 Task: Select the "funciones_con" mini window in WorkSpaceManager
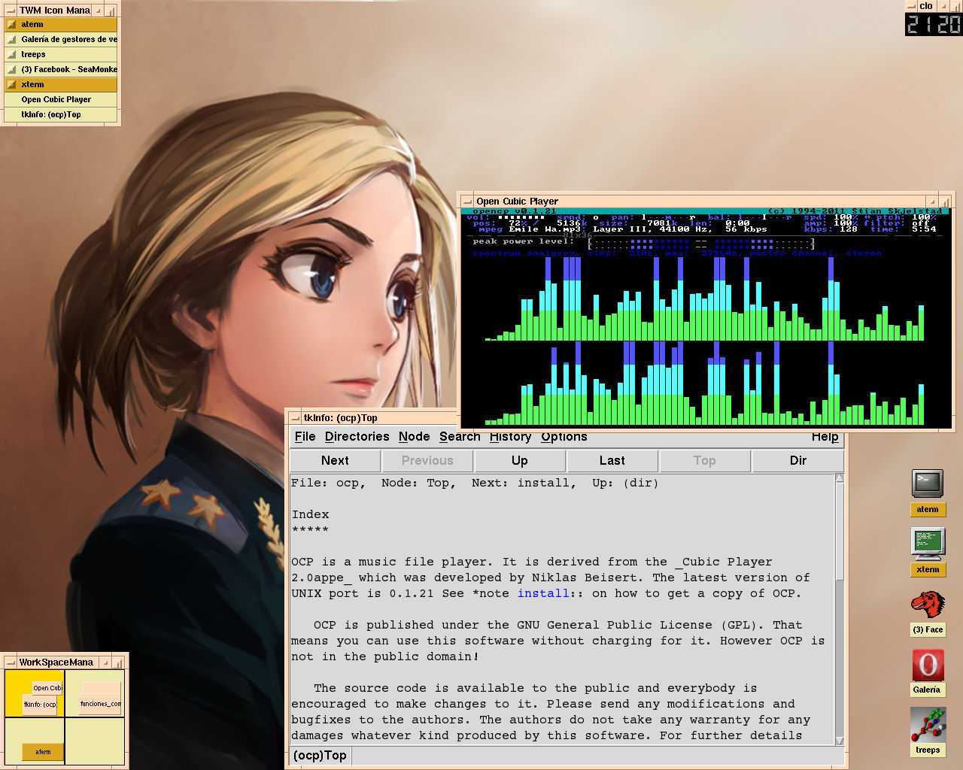click(101, 704)
